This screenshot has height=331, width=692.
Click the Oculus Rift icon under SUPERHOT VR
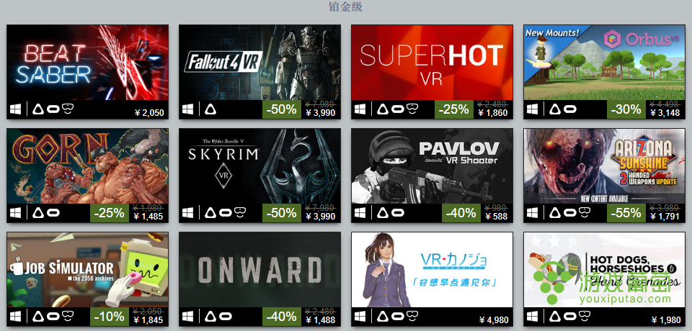(397, 109)
